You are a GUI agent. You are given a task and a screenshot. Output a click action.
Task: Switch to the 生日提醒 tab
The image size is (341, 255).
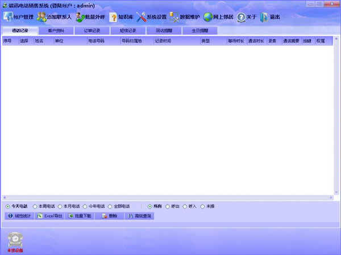(x=200, y=31)
